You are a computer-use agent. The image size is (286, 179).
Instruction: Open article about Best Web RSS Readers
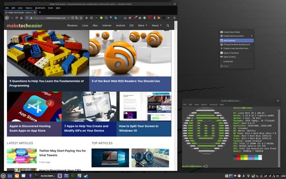click(126, 81)
